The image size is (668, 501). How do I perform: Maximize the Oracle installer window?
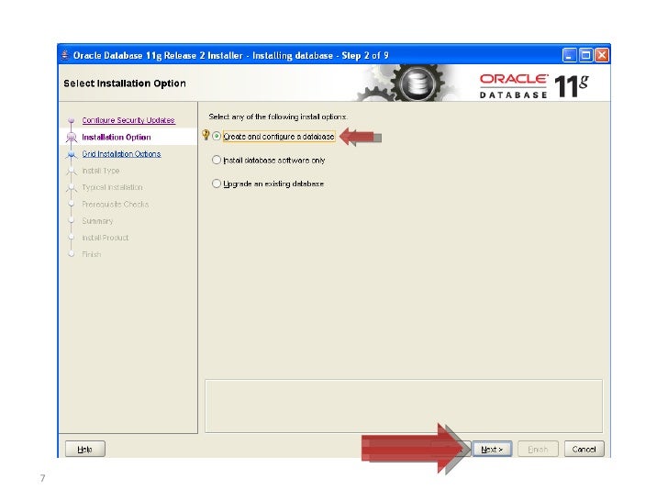pos(585,55)
